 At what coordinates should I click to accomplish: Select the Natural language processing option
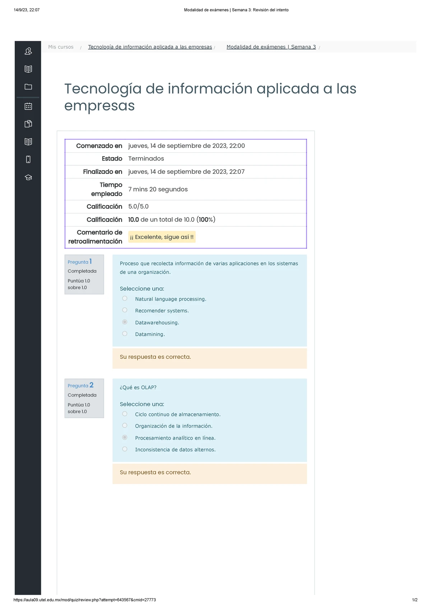tap(125, 298)
